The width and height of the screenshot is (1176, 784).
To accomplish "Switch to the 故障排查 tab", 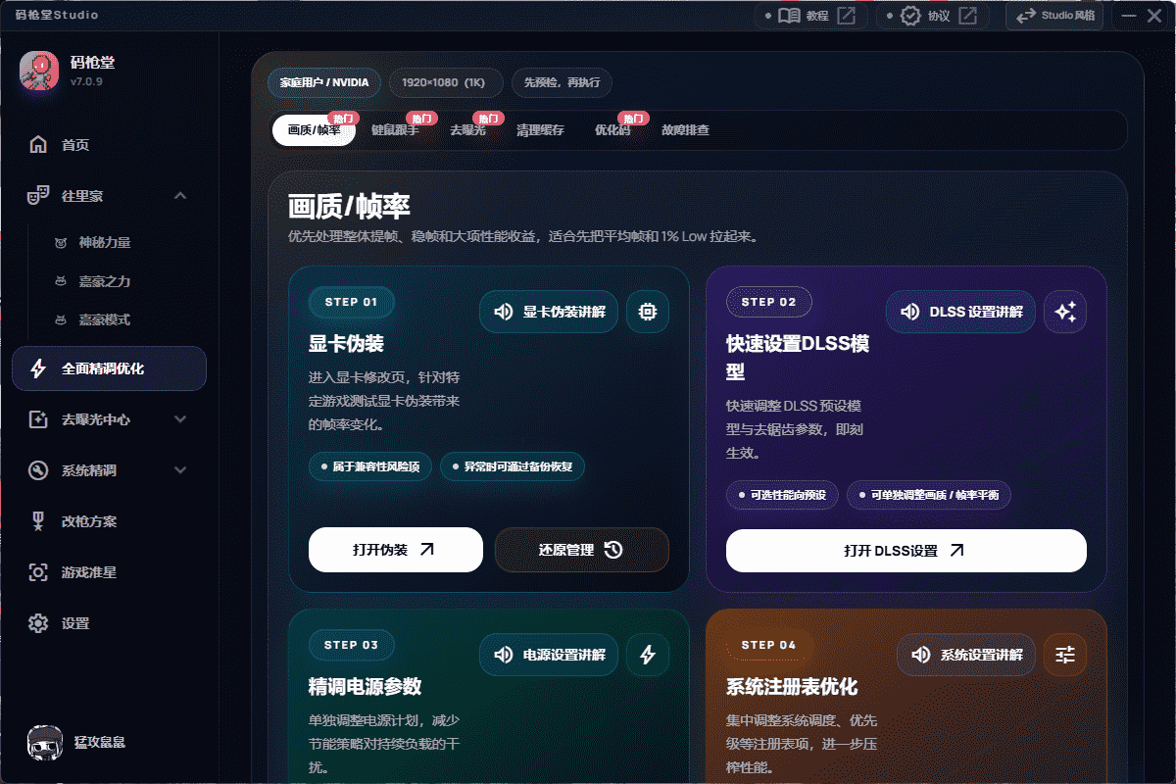I will click(x=685, y=130).
